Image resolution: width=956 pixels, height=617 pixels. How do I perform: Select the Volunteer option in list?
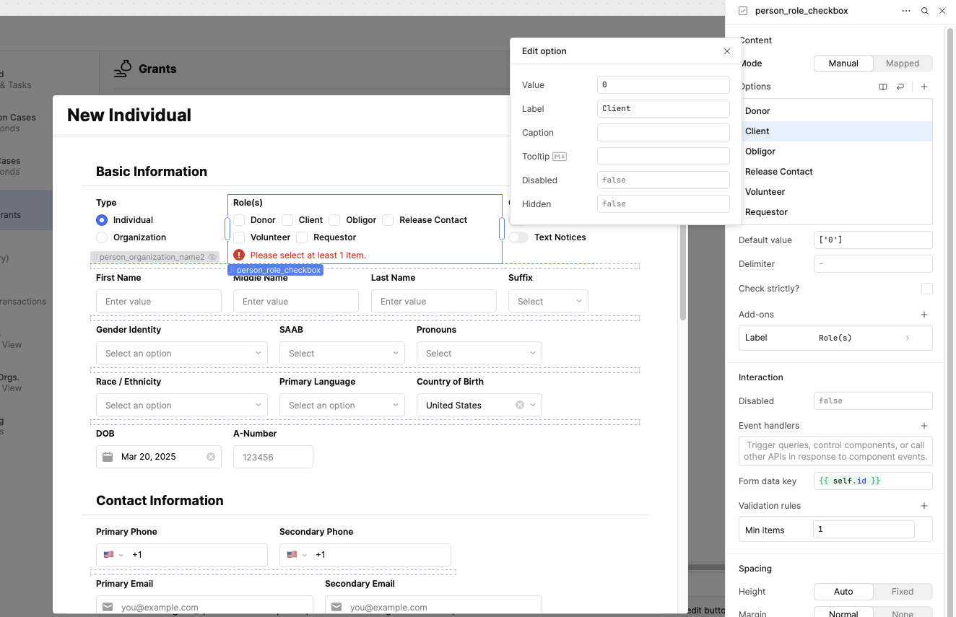836,192
